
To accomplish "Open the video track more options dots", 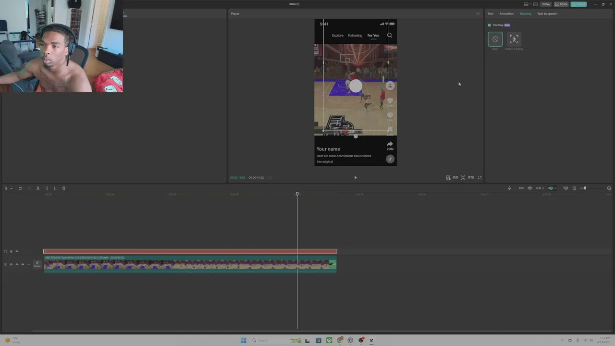I will [x=28, y=264].
